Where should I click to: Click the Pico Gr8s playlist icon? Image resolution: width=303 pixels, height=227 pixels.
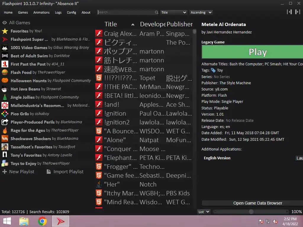tap(5, 114)
